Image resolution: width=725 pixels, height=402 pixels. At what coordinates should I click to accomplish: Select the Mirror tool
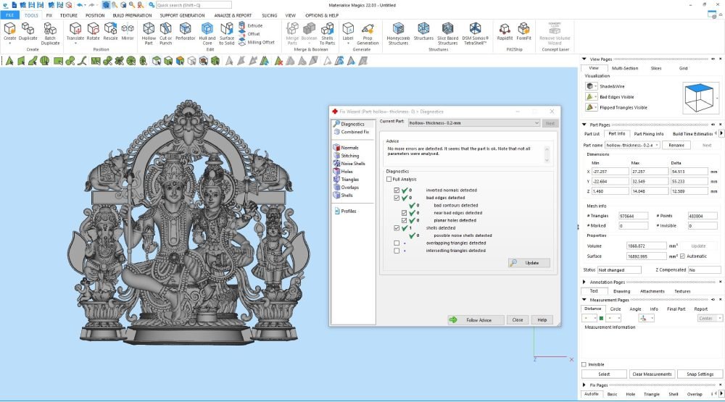[x=128, y=31]
